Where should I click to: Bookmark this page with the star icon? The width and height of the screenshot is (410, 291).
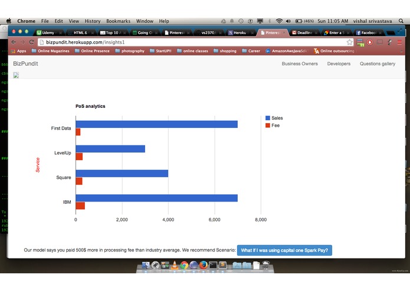pos(349,42)
